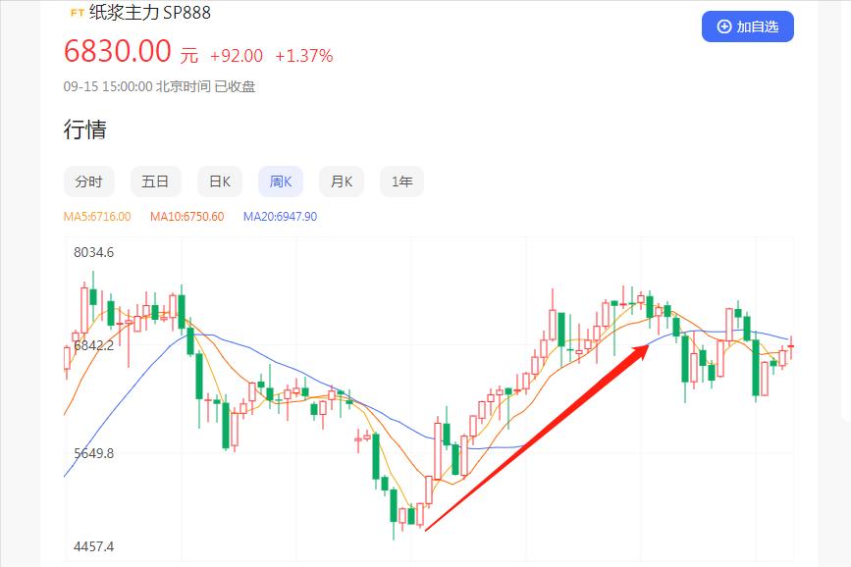The height and width of the screenshot is (567, 851).
Task: Add to watchlist with 加自选 button
Action: 748,26
